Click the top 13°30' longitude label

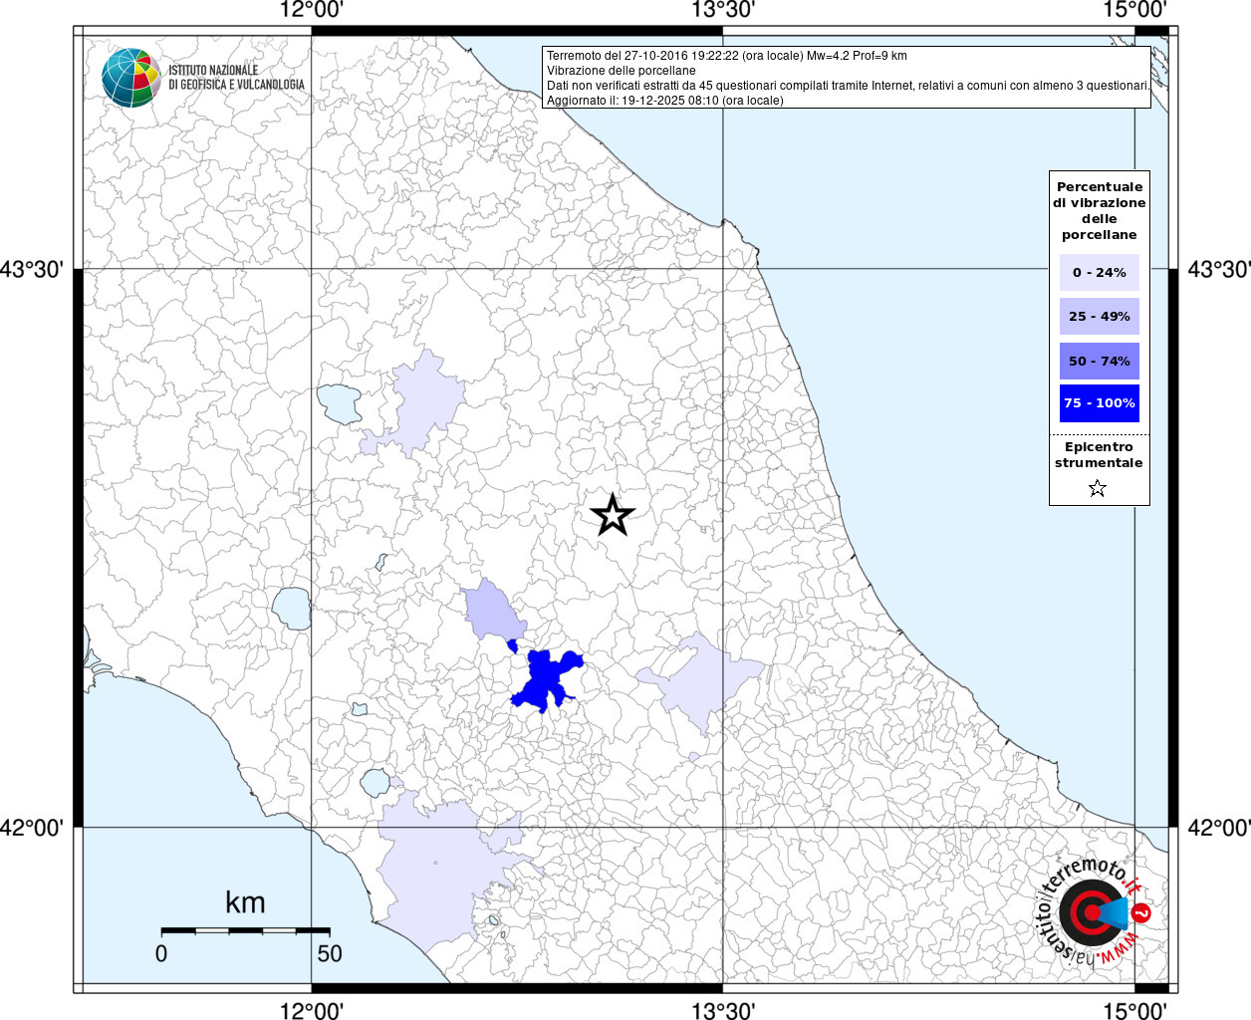point(723,10)
